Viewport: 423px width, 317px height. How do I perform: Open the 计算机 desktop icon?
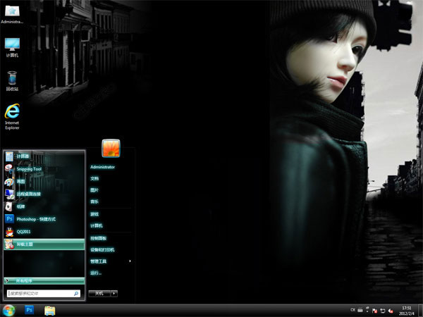pos(12,47)
